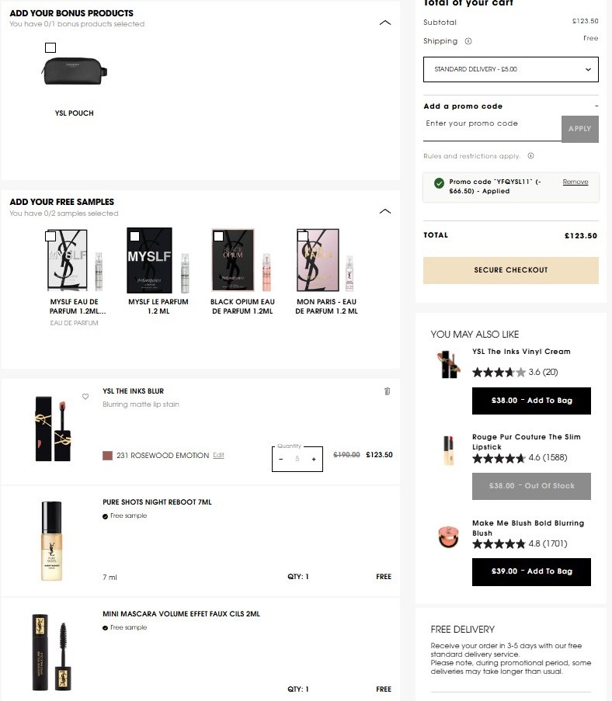
Task: Click the Secure Checkout button
Action: pos(511,270)
